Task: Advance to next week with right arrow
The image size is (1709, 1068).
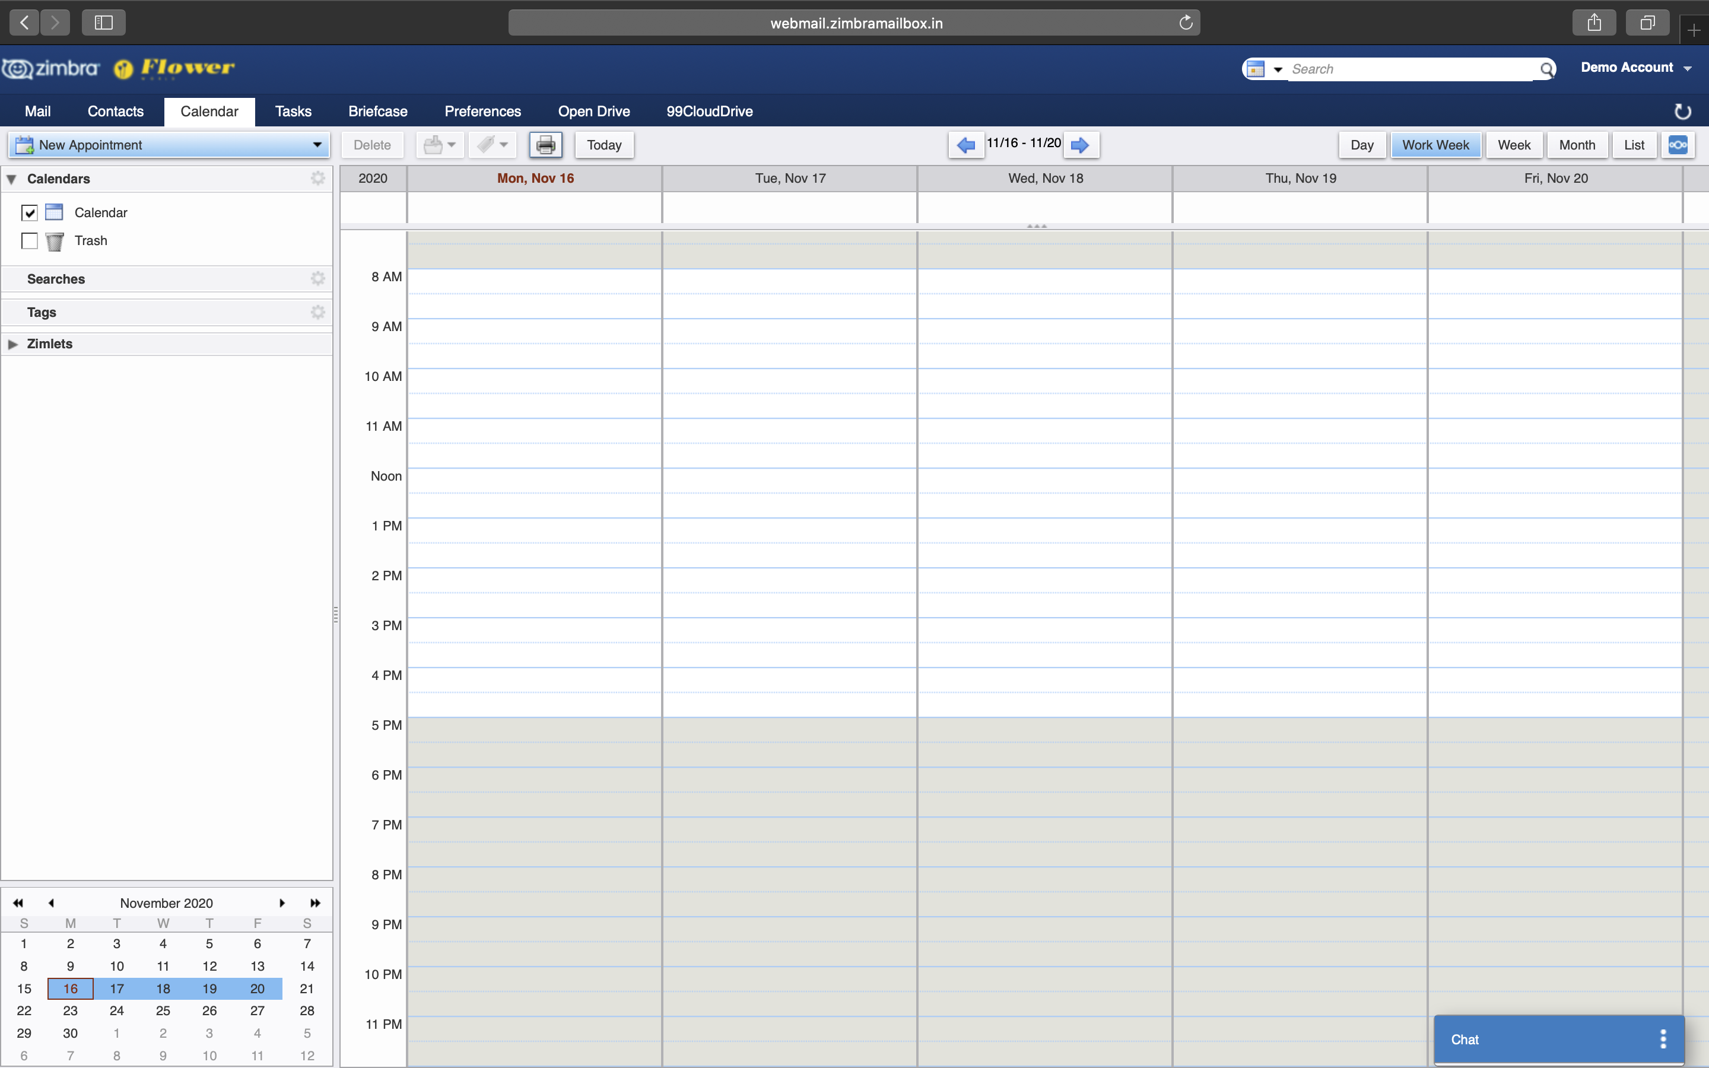Action: click(x=1080, y=145)
